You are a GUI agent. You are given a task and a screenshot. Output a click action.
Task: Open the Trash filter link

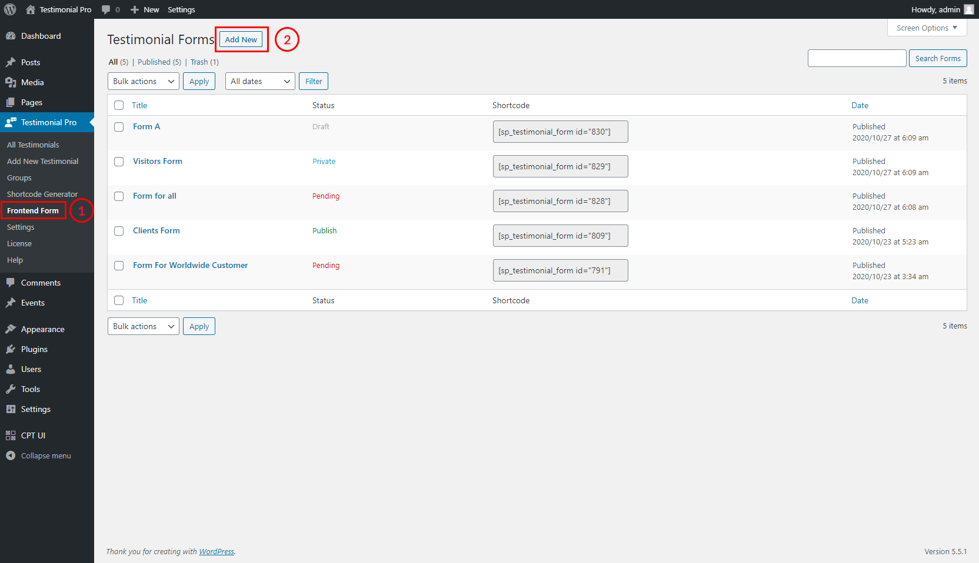click(x=199, y=62)
